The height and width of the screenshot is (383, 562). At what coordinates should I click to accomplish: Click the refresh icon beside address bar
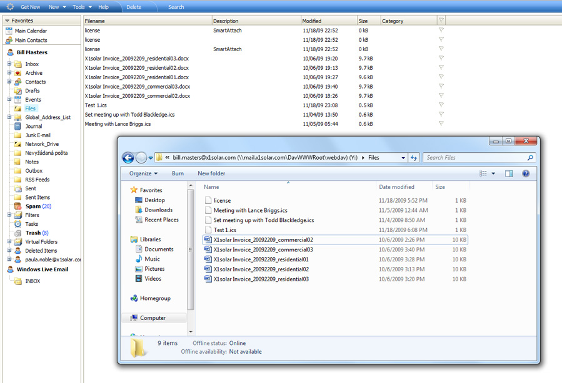[414, 158]
